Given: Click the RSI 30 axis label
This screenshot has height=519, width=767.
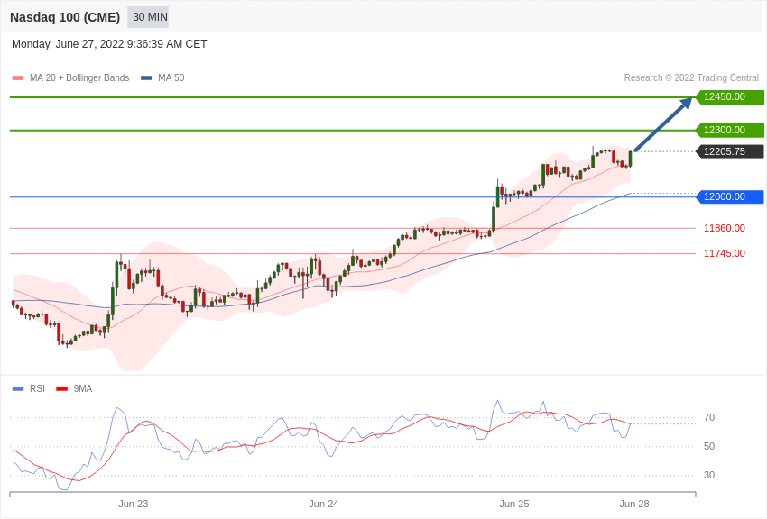Looking at the screenshot, I should click(x=709, y=475).
